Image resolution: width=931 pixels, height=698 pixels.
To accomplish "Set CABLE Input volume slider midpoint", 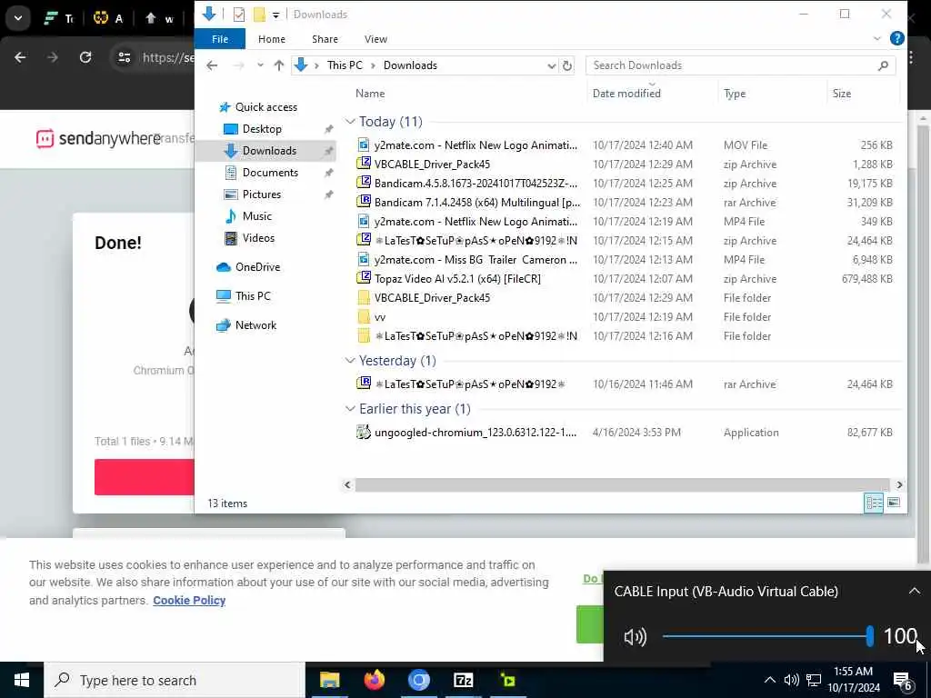I will click(x=766, y=636).
